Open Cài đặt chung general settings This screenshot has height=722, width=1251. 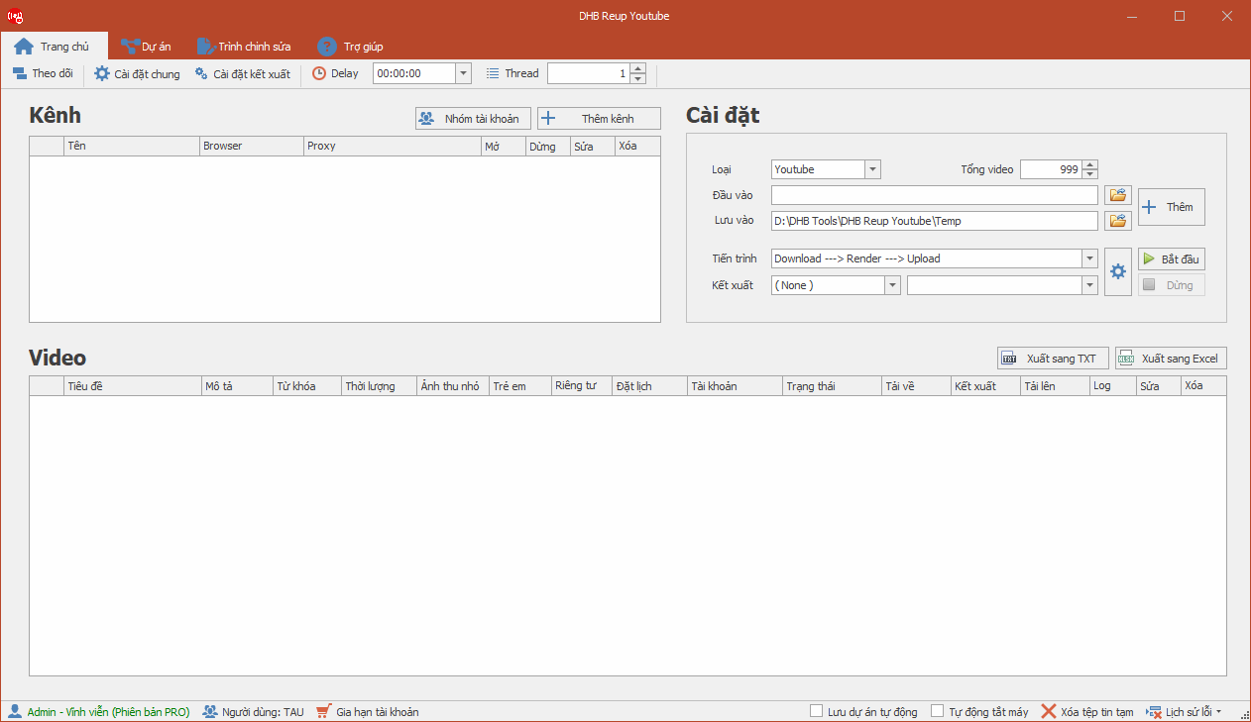pos(137,73)
